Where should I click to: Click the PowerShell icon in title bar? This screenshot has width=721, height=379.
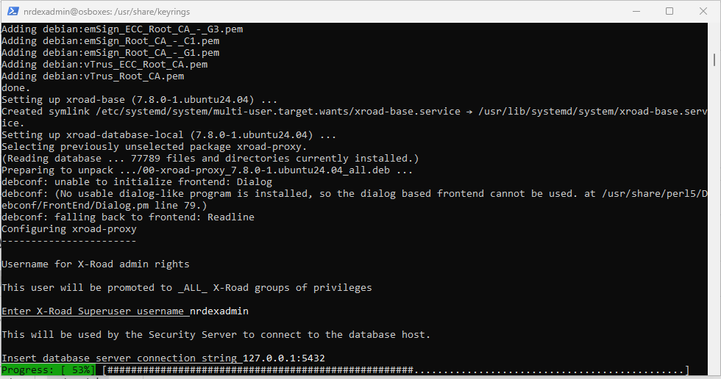click(x=13, y=11)
